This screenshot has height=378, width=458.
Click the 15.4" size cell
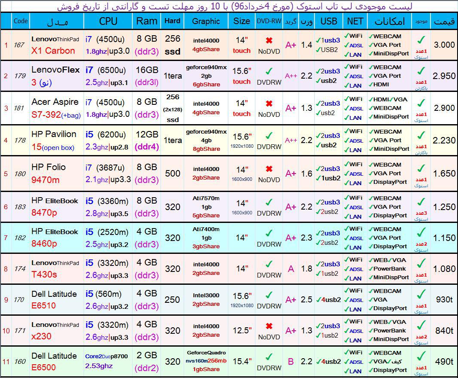click(242, 361)
